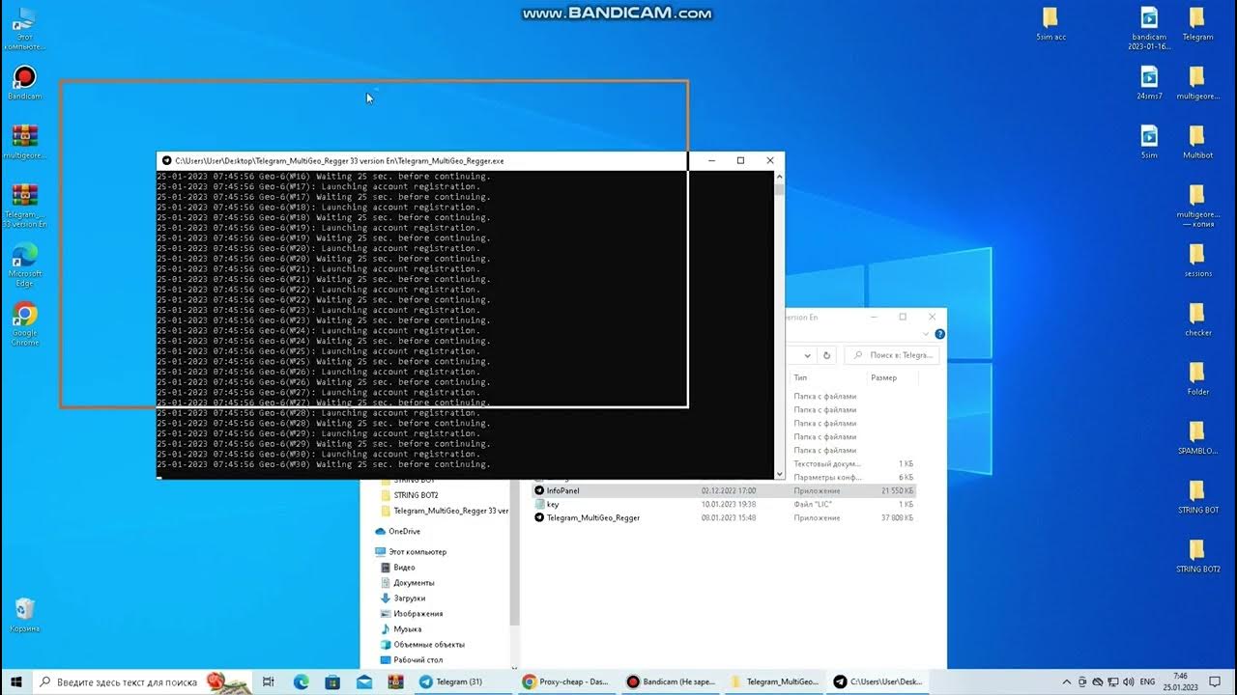Open the Multibot desktop folder
This screenshot has width=1237, height=695.
coord(1197,140)
